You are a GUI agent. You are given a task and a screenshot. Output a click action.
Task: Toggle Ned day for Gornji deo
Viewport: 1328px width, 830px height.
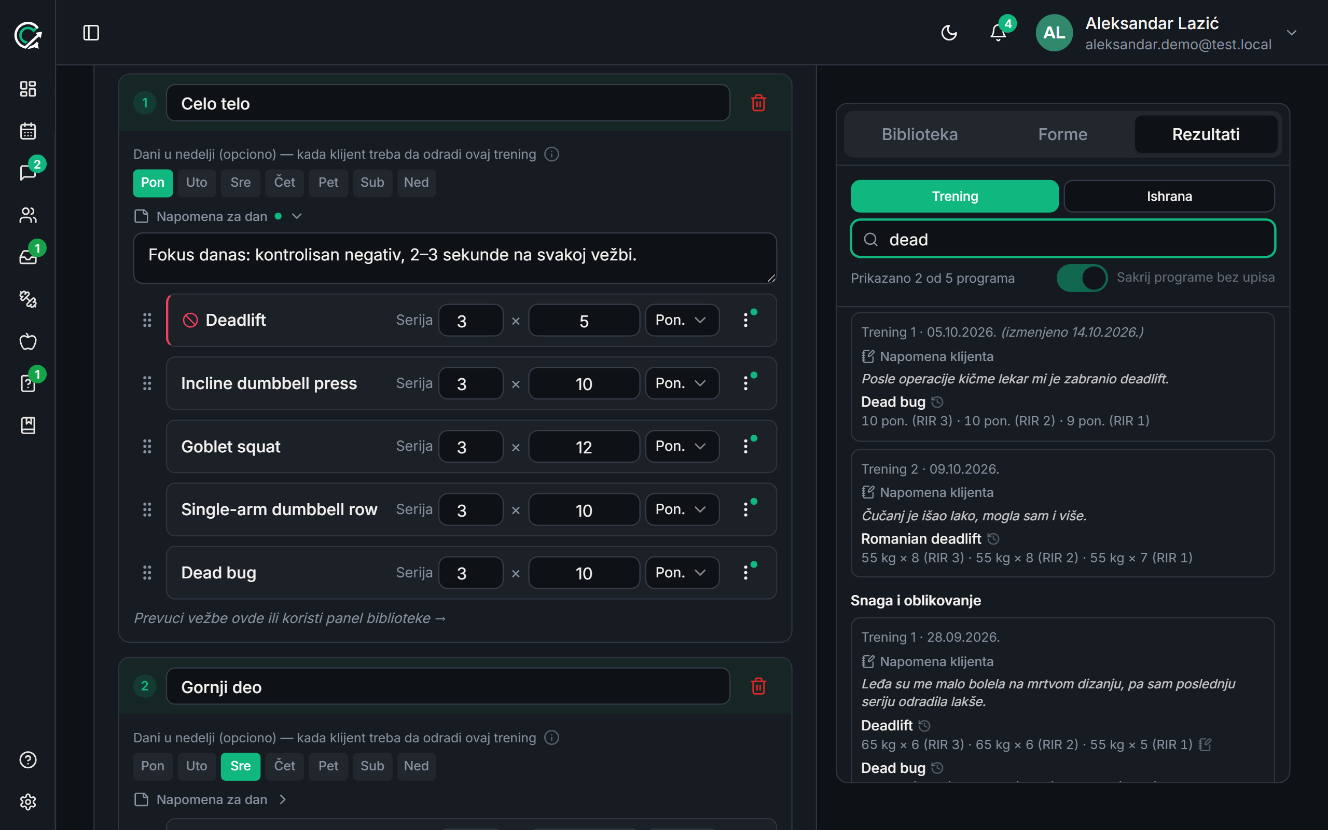416,766
